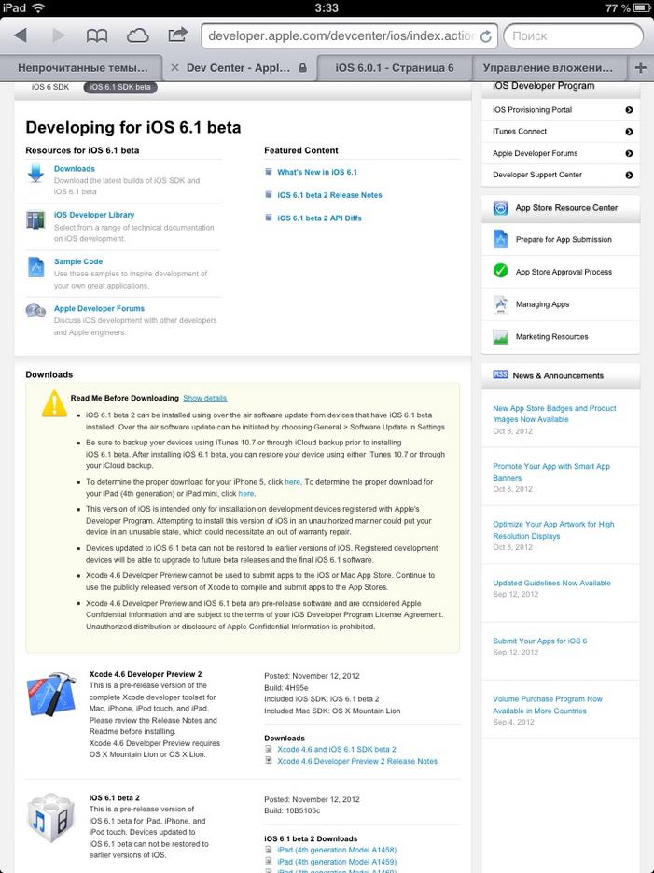Image resolution: width=654 pixels, height=873 pixels.
Task: Add a new tab with plus
Action: 641,67
